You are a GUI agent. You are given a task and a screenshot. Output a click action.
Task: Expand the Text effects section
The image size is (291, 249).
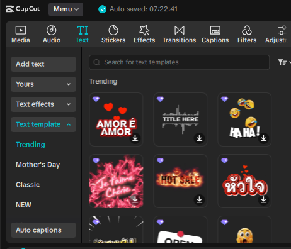click(43, 104)
